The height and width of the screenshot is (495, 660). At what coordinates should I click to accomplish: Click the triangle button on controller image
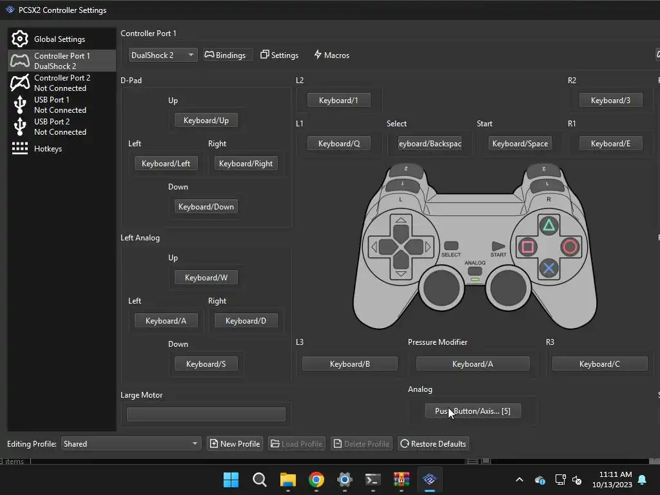pyautogui.click(x=549, y=226)
